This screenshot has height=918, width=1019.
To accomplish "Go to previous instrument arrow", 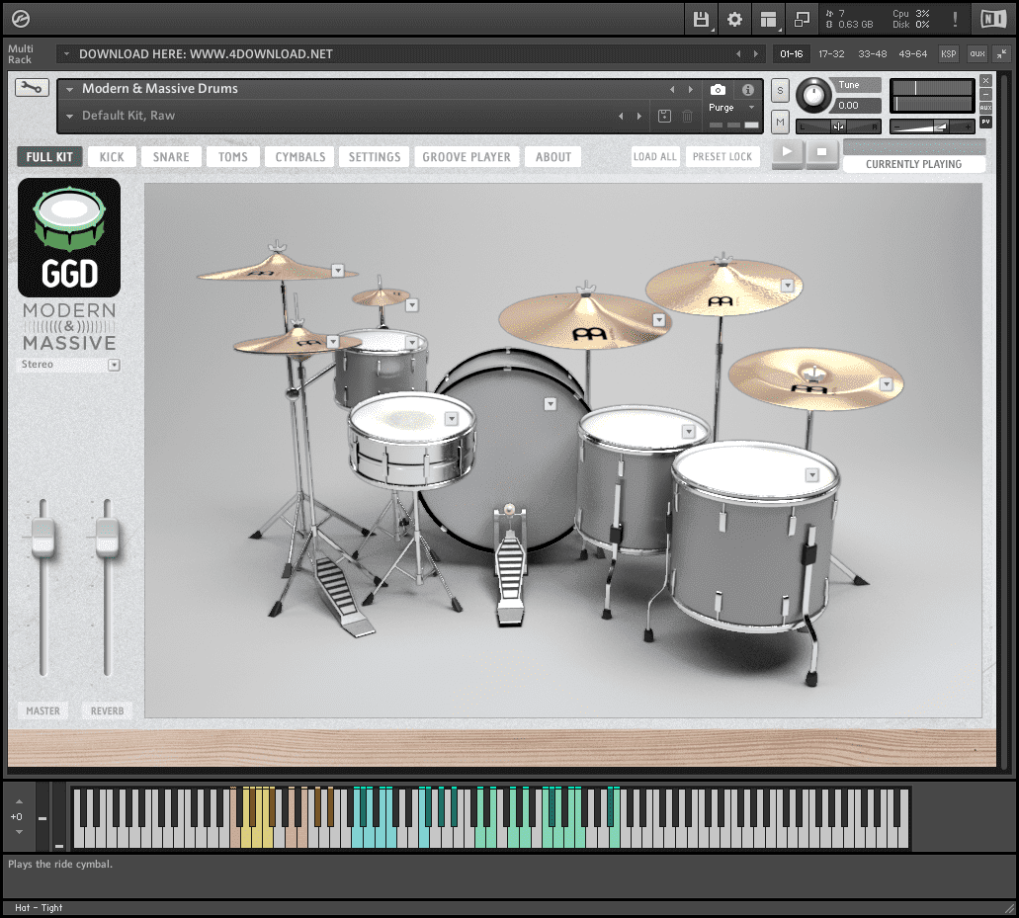I will tap(672, 90).
